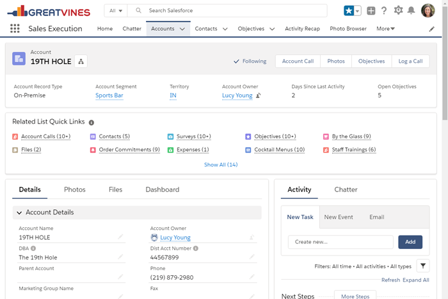Click the Log a Call button
This screenshot has height=299, width=448.
[410, 61]
